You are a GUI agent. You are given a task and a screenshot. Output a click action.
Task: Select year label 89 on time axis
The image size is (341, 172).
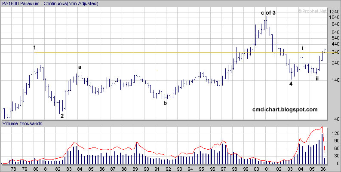pyautogui.click(x=135, y=169)
